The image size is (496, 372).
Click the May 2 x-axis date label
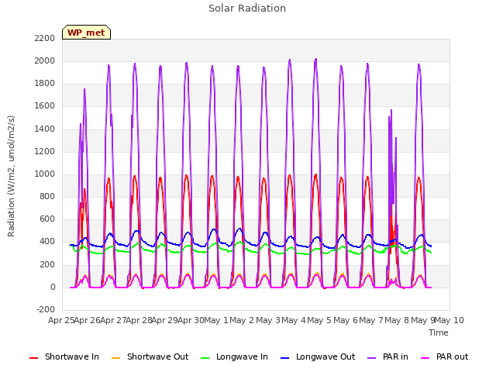(242, 320)
